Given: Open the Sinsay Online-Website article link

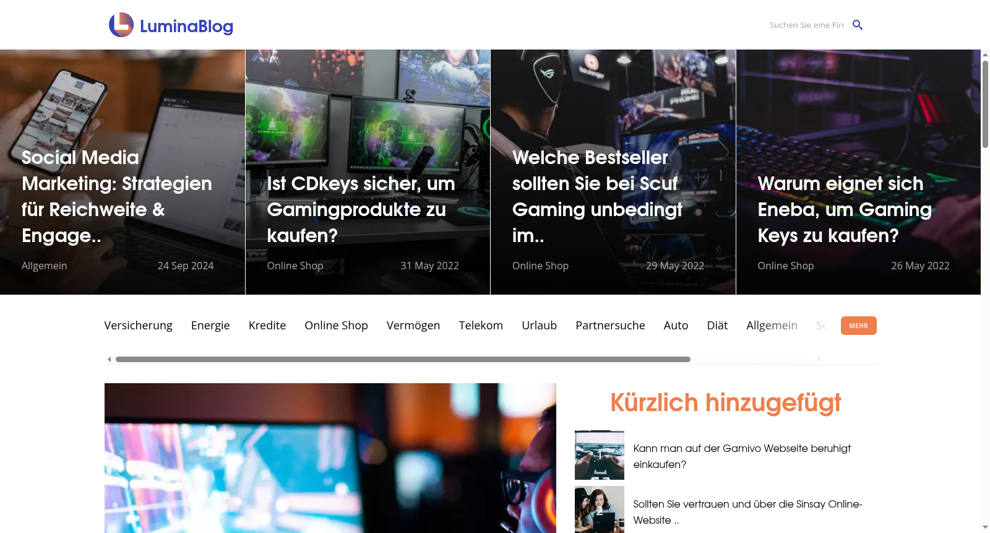Looking at the screenshot, I should pyautogui.click(x=747, y=512).
